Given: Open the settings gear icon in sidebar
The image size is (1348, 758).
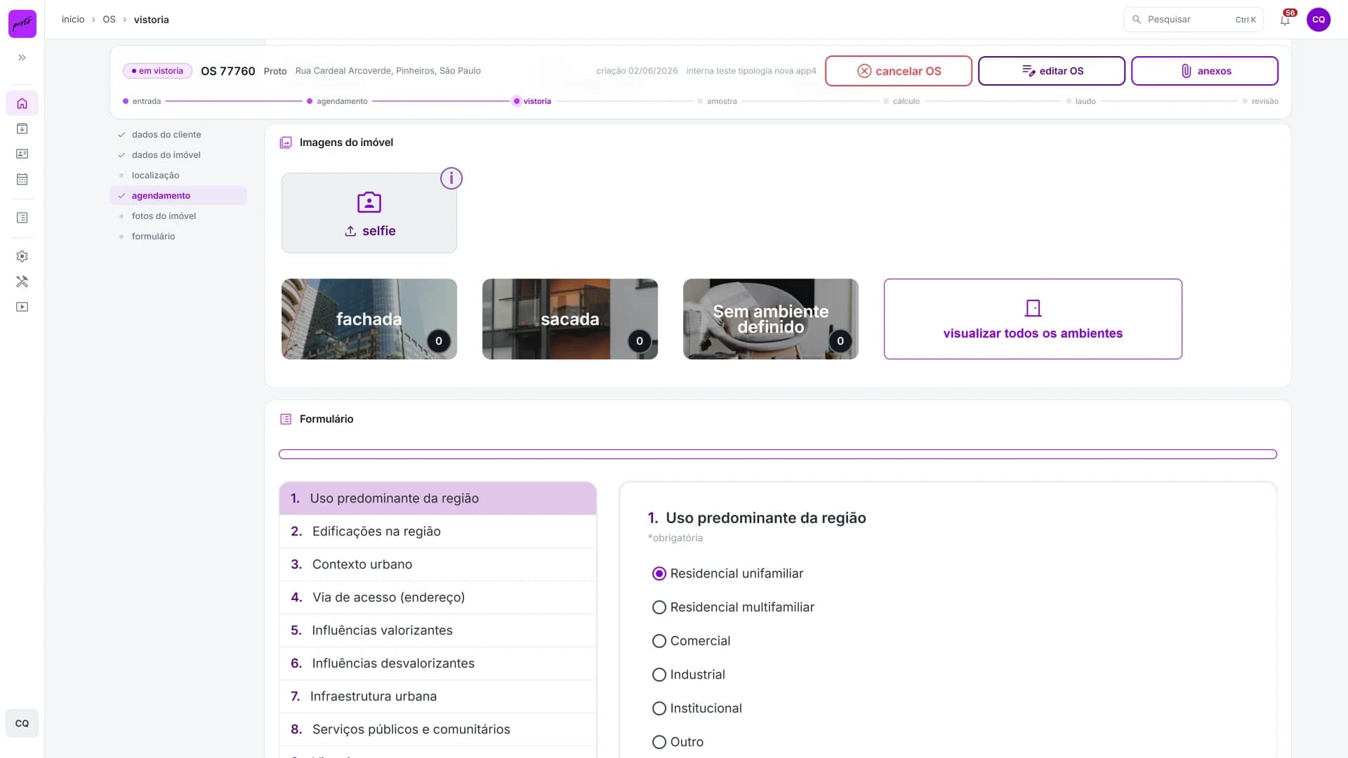Looking at the screenshot, I should pyautogui.click(x=22, y=256).
